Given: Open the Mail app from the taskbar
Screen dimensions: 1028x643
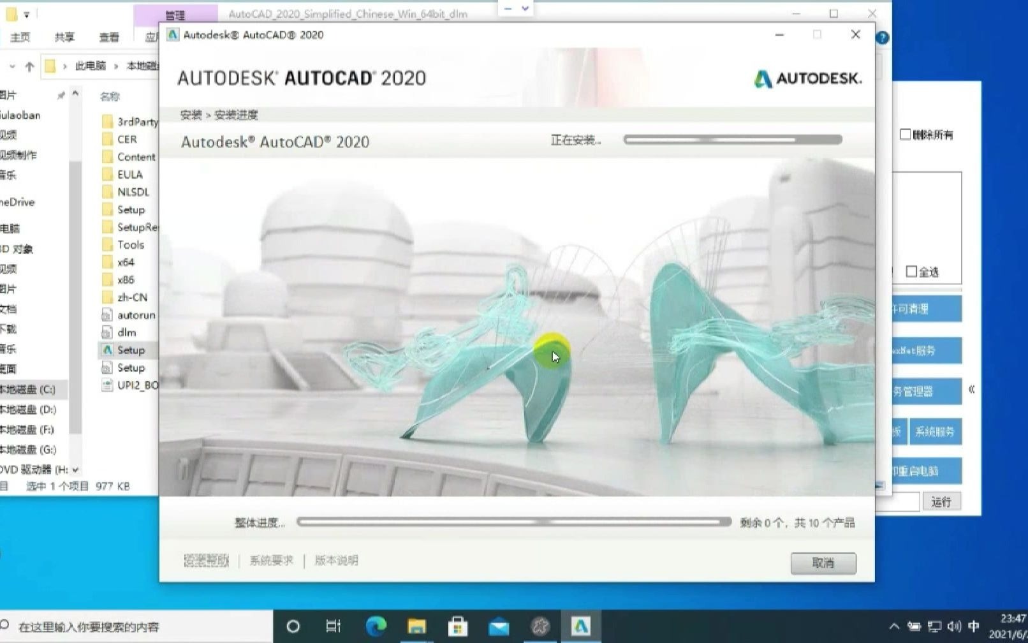Looking at the screenshot, I should [x=499, y=626].
